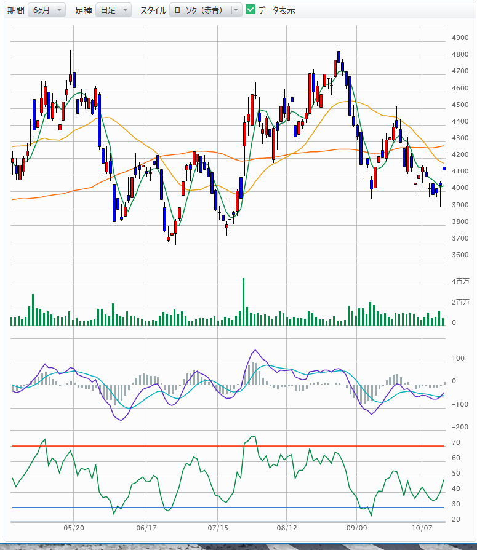The image size is (477, 550).
Task: Click the tallest volume bar spike
Action: (244, 301)
